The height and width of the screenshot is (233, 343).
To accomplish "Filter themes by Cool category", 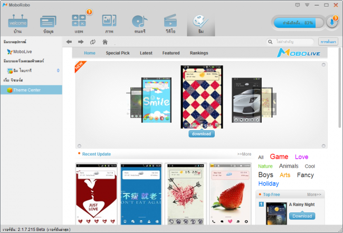I will click(310, 167).
